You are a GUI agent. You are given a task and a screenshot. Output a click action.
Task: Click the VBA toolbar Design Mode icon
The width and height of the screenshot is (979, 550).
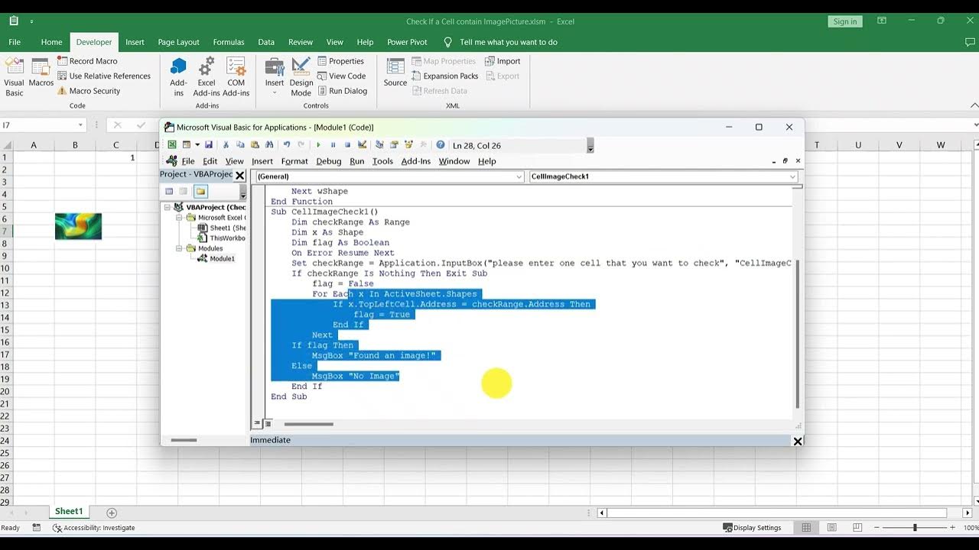pos(362,145)
